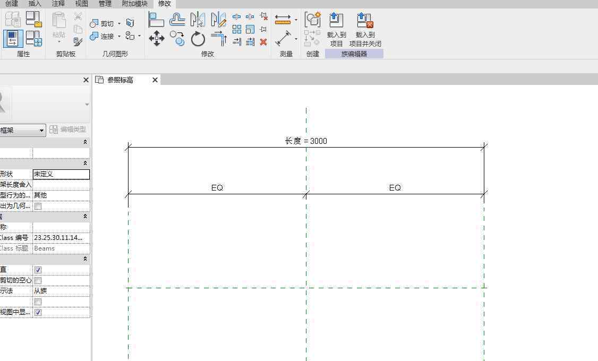The image size is (598, 361).
Task: Toggle the 剪切的空心 checkbox
Action: [x=38, y=280]
